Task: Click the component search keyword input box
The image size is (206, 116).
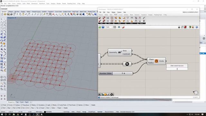Action: click(177, 69)
